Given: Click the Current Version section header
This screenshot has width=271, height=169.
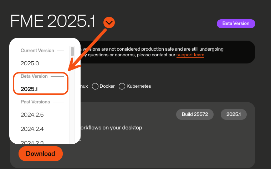Looking at the screenshot, I should [37, 51].
